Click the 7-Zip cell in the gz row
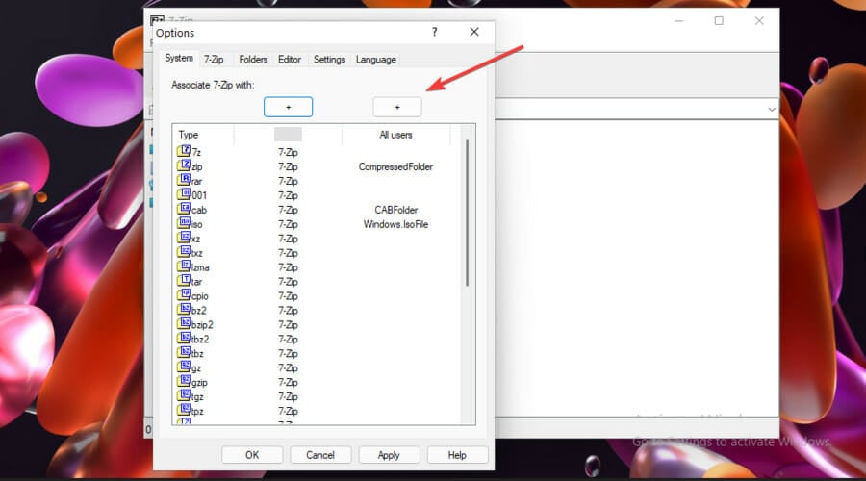 289,367
